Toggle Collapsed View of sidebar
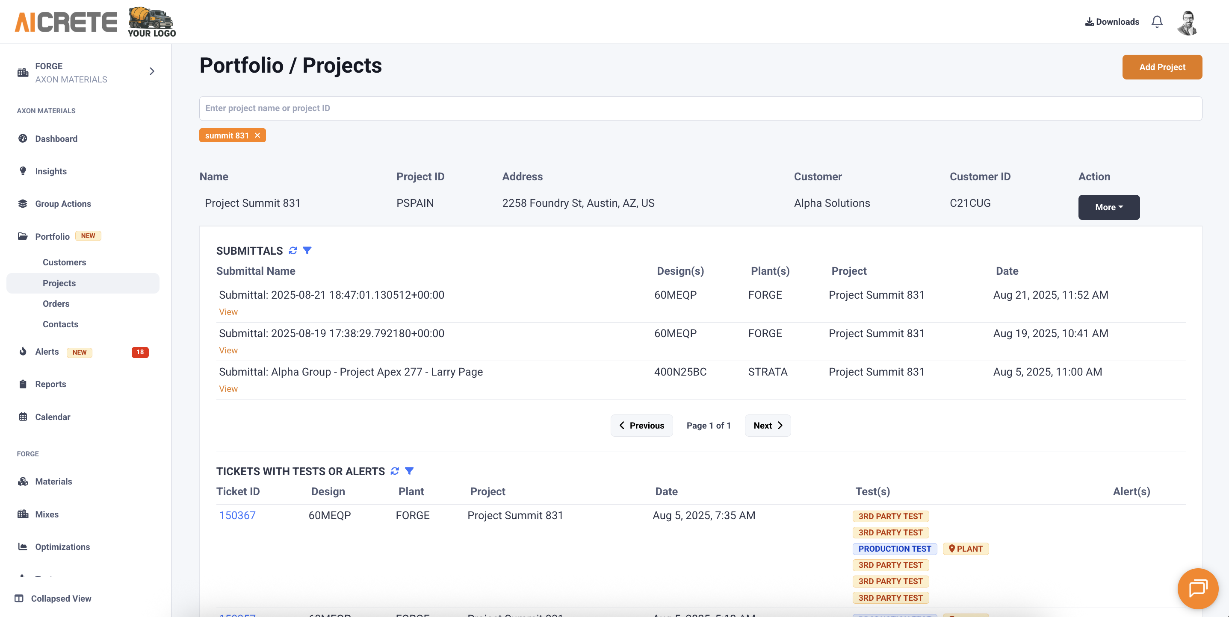 61,599
